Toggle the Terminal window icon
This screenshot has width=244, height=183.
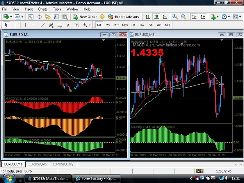56,17
